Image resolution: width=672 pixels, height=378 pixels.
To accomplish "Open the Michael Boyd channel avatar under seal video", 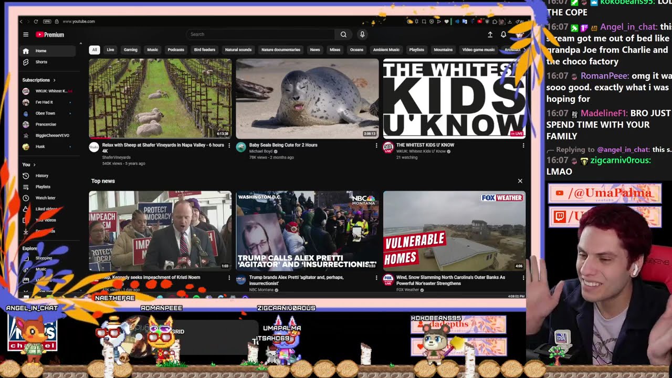I will click(241, 148).
